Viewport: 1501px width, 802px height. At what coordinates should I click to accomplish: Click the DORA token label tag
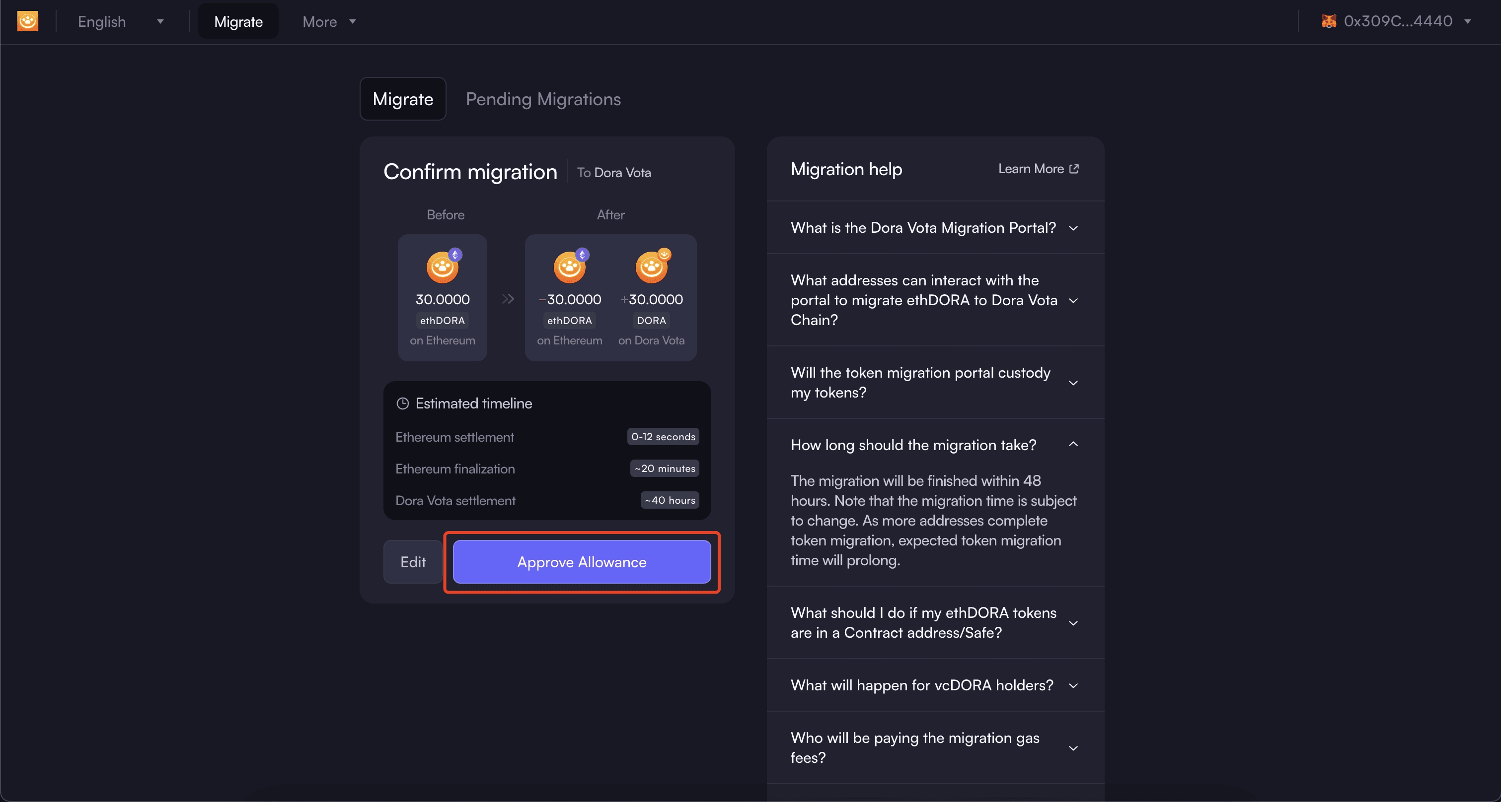pyautogui.click(x=652, y=321)
